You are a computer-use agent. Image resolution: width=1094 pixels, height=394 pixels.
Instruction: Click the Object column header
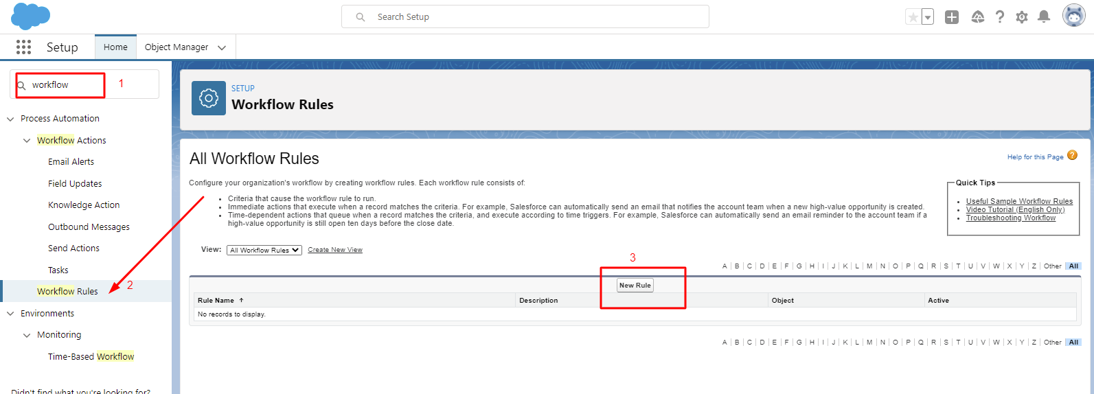pos(782,301)
